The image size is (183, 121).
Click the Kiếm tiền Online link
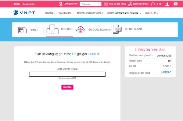point(141,4)
